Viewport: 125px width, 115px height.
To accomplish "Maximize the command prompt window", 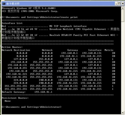I will click(x=119, y=4).
